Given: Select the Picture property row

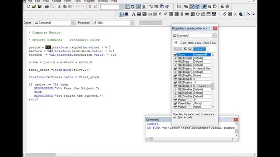Looking at the screenshot, I should pos(192,107).
